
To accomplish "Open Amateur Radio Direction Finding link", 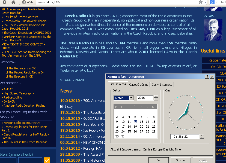I will click(x=25, y=106).
